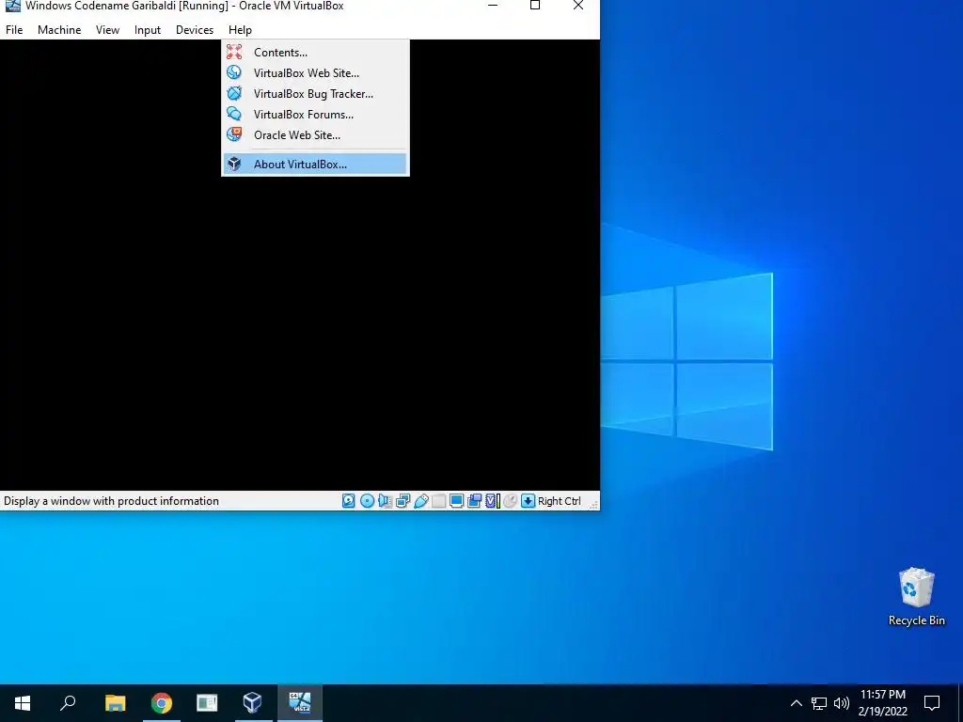Open the Machine menu
963x722 pixels.
pyautogui.click(x=59, y=29)
